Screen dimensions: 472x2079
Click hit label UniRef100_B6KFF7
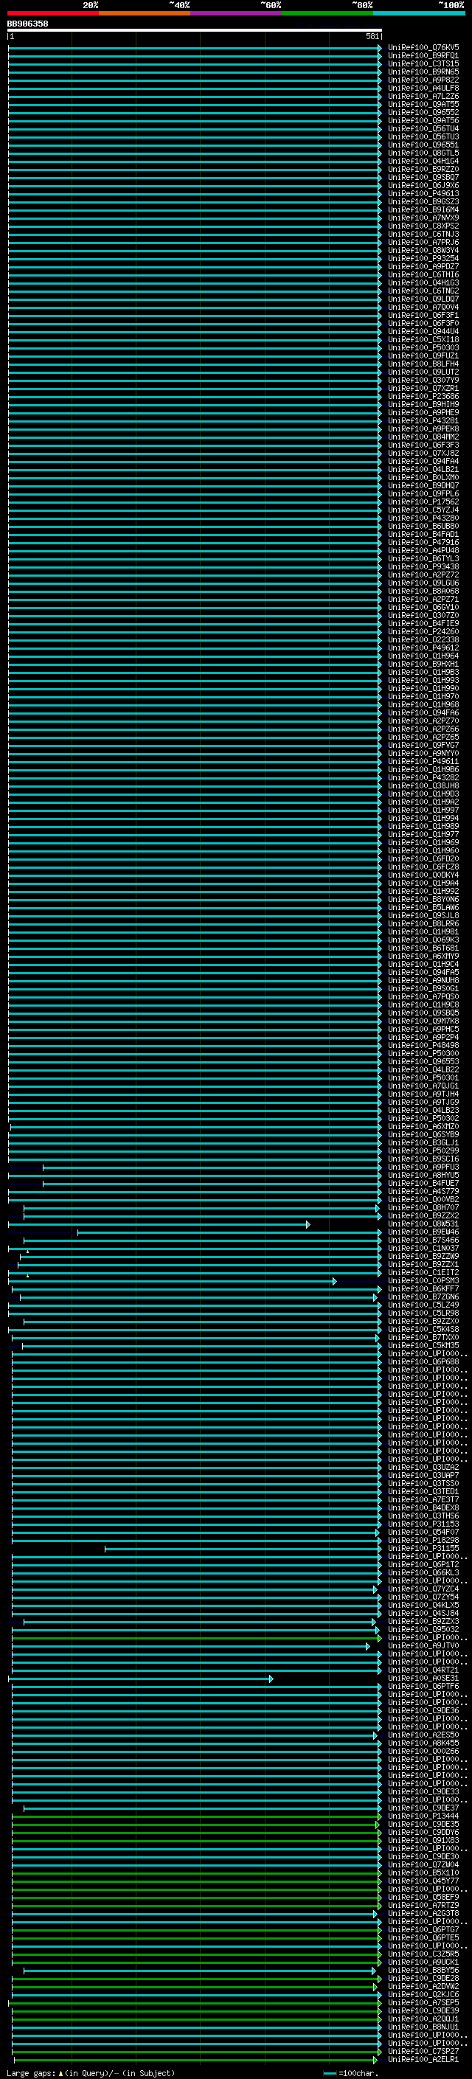(423, 1289)
